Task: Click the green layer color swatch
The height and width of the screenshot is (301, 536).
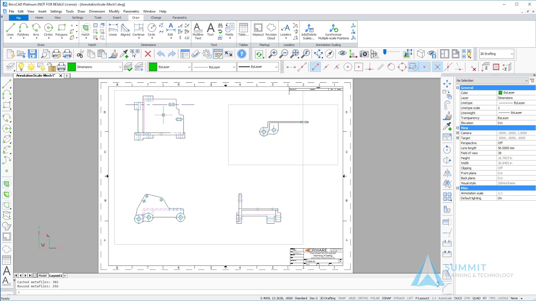Action: pos(72,67)
